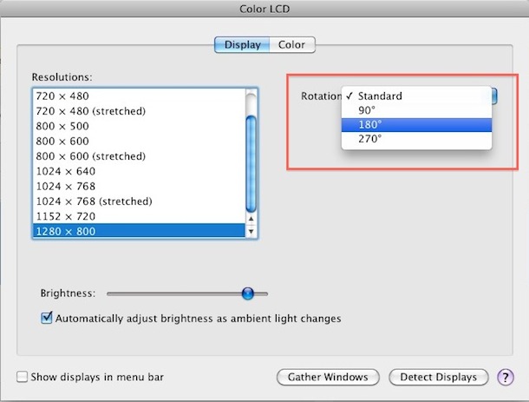Click the resolution list scroll up arrow
This screenshot has width=529, height=402.
click(x=251, y=219)
